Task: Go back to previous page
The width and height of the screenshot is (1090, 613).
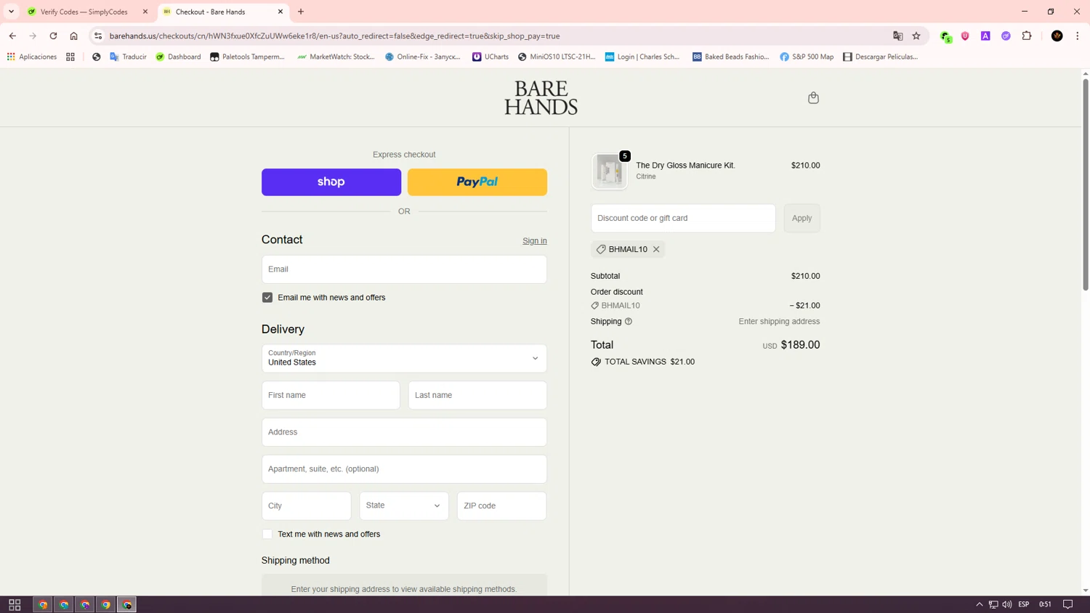Action: (12, 36)
